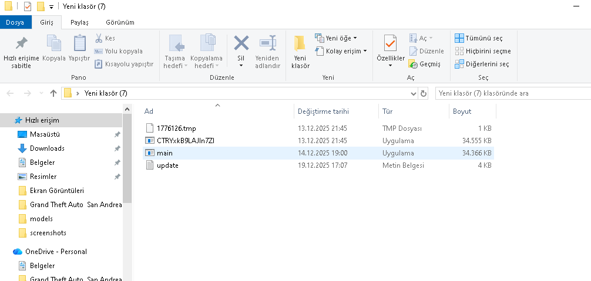Click the 19.12.2025 17:07 date cell

(323, 165)
